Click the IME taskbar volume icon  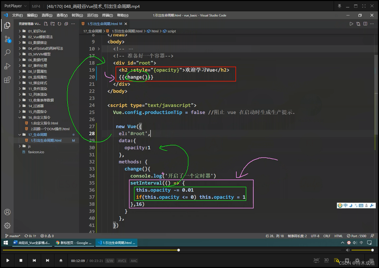(355, 243)
